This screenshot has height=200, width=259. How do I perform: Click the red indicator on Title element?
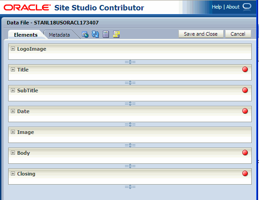(245, 69)
